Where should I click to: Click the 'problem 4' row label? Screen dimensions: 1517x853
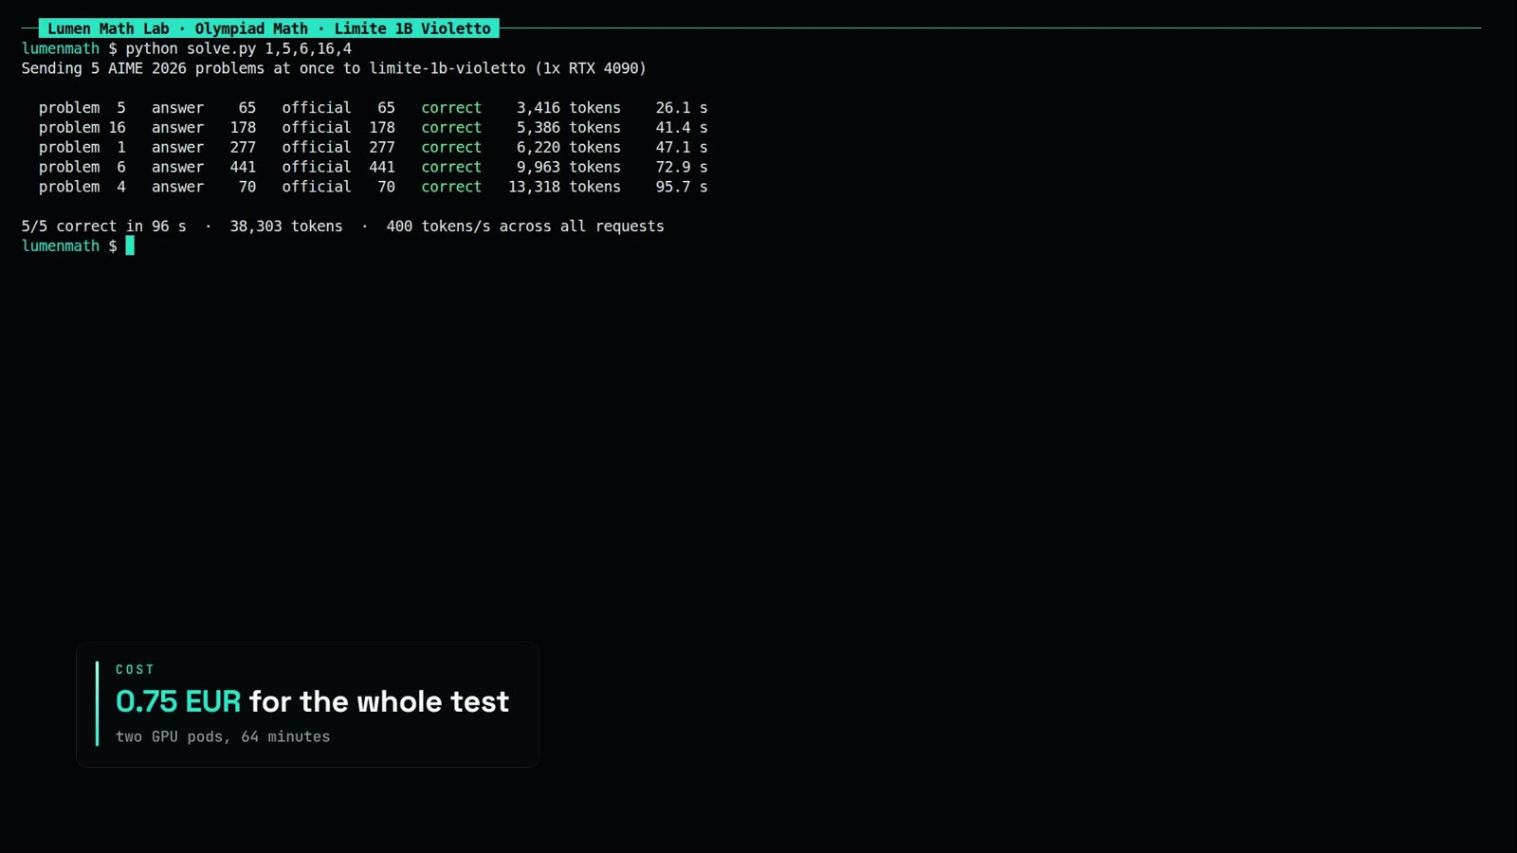pyautogui.click(x=82, y=187)
